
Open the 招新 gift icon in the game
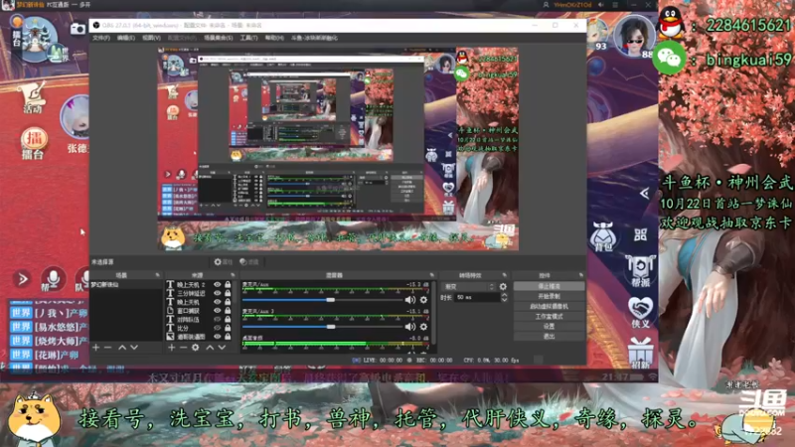click(640, 354)
